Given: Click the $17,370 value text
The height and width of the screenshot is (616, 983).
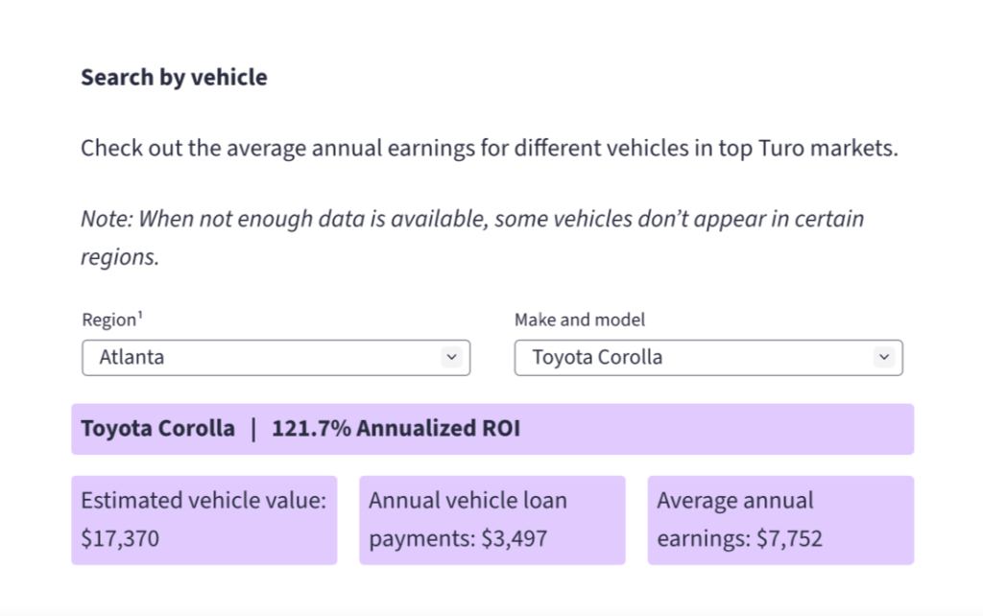Looking at the screenshot, I should coord(118,538).
